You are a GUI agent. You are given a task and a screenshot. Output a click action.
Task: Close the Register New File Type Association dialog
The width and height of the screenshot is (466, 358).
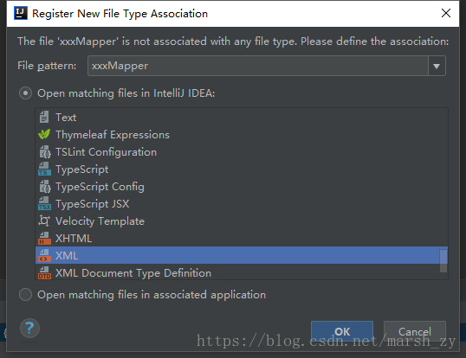[446, 13]
